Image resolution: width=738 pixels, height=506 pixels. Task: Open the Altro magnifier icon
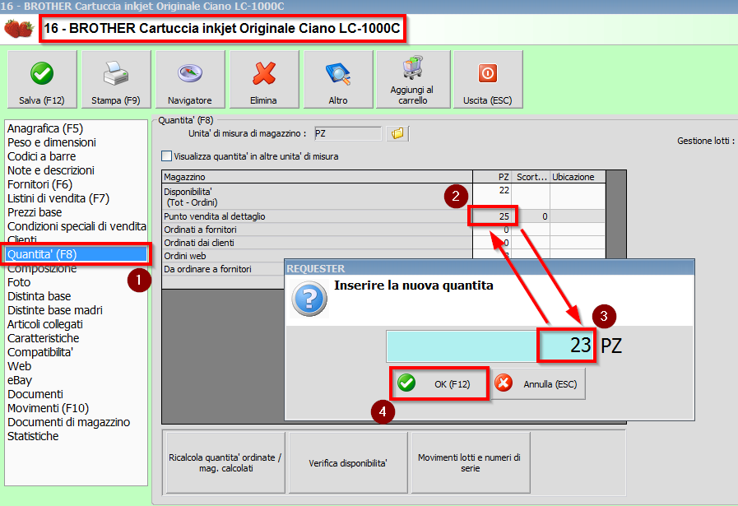(x=338, y=74)
